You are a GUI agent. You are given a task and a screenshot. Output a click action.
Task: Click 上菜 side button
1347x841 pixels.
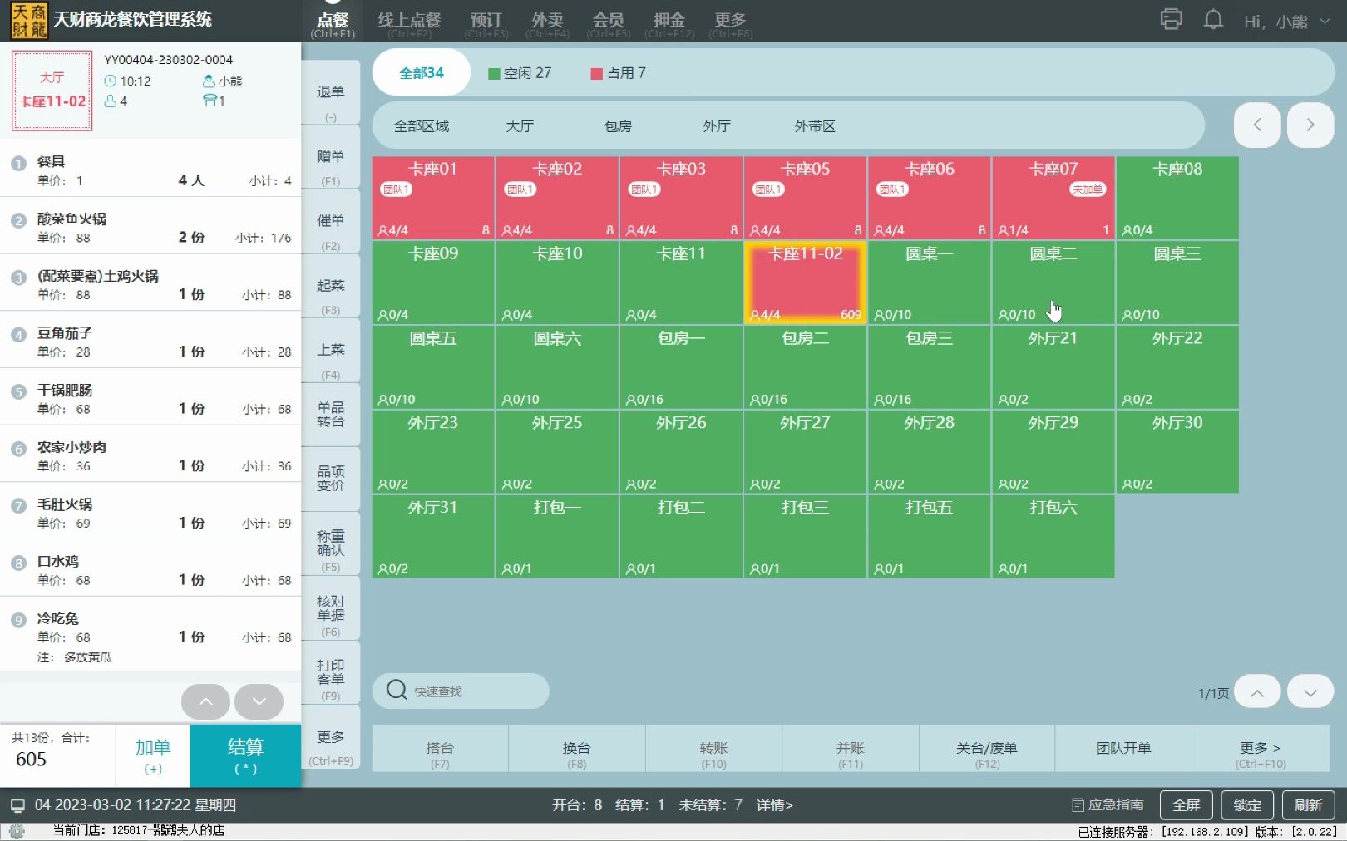[x=331, y=351]
